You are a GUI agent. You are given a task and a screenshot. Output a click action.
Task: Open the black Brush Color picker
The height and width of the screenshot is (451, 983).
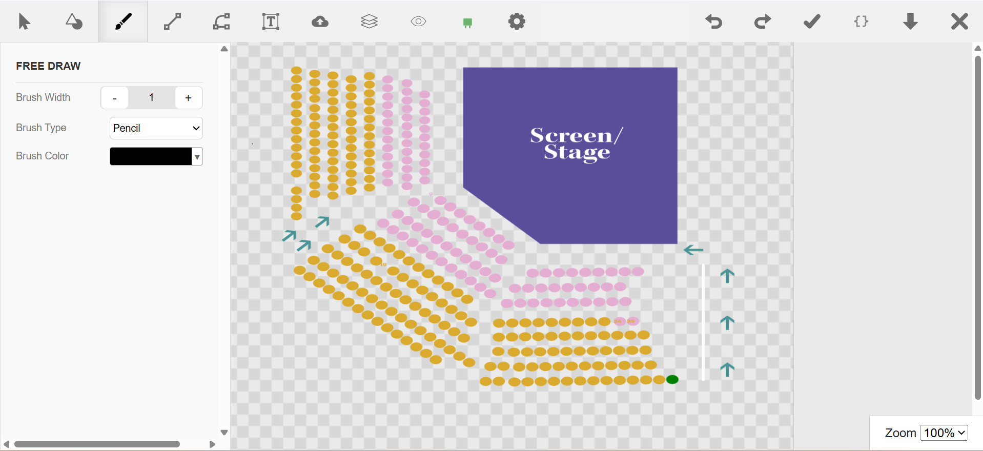[156, 156]
